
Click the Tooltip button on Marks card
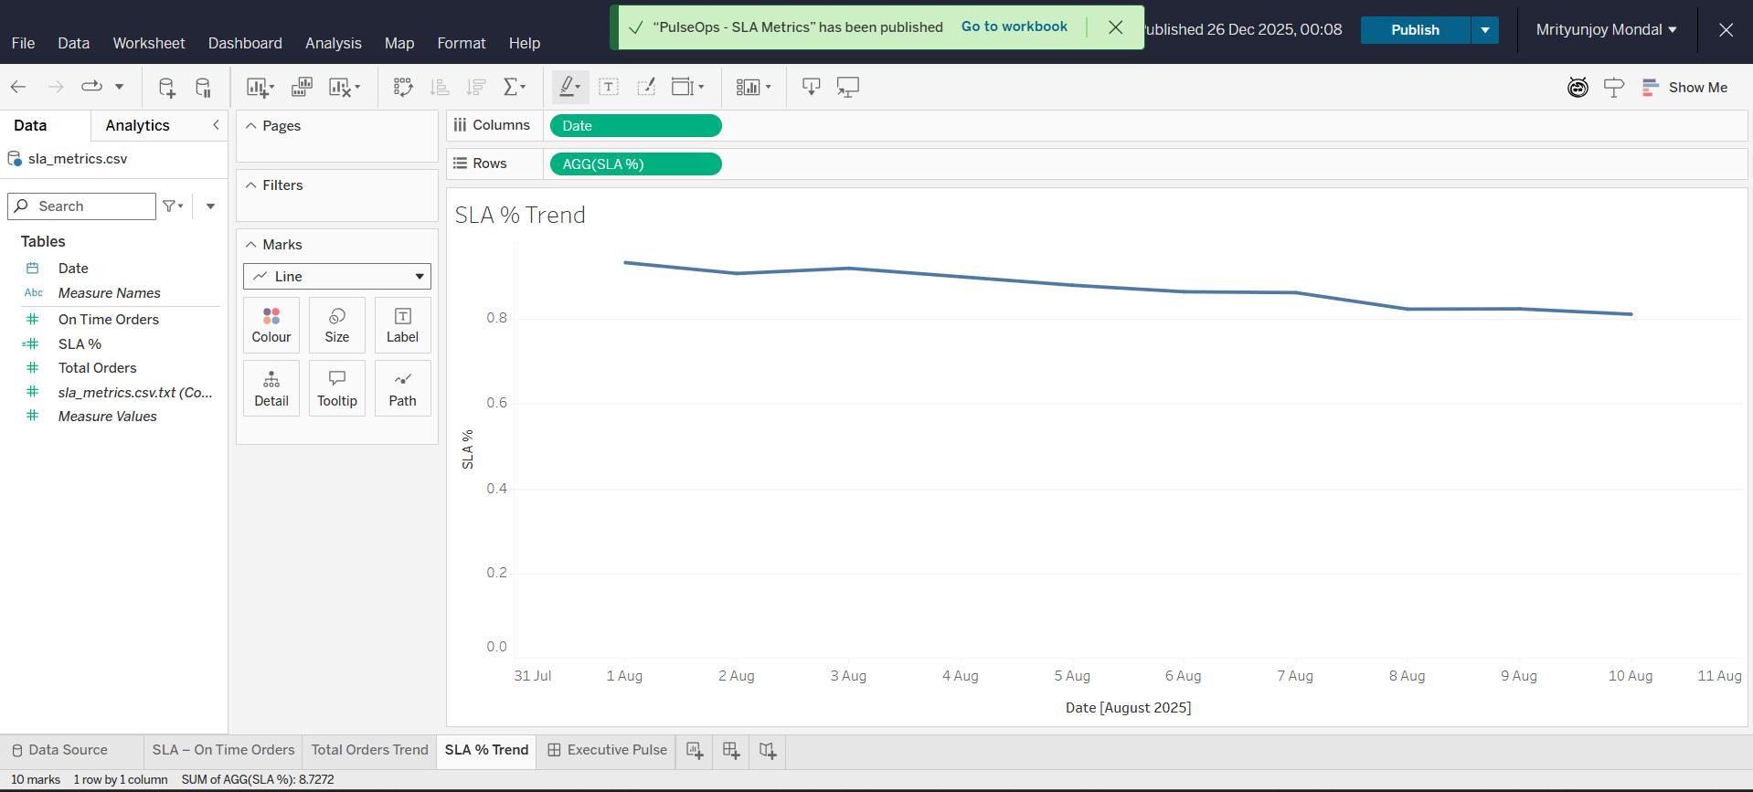pos(337,388)
